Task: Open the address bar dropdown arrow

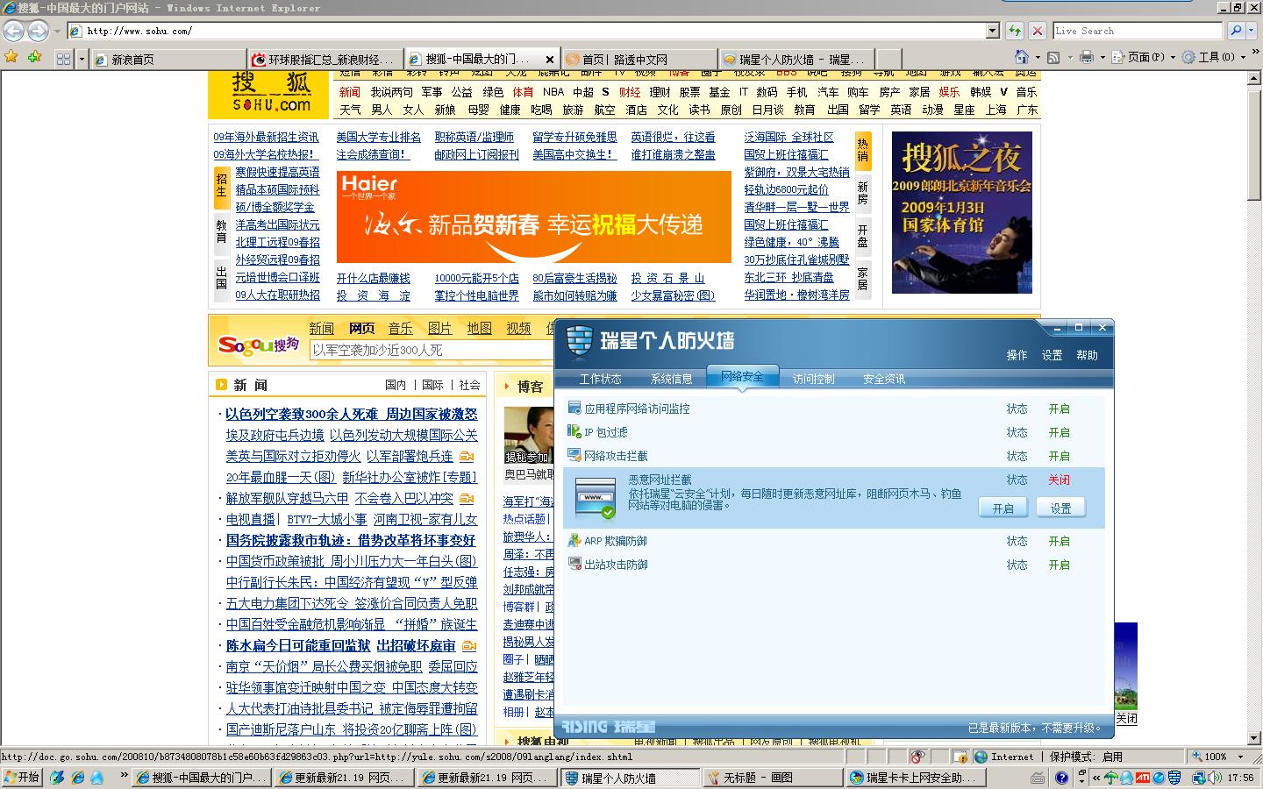Action: pos(993,31)
